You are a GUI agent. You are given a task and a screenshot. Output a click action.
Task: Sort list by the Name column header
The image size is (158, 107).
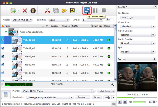24,26
